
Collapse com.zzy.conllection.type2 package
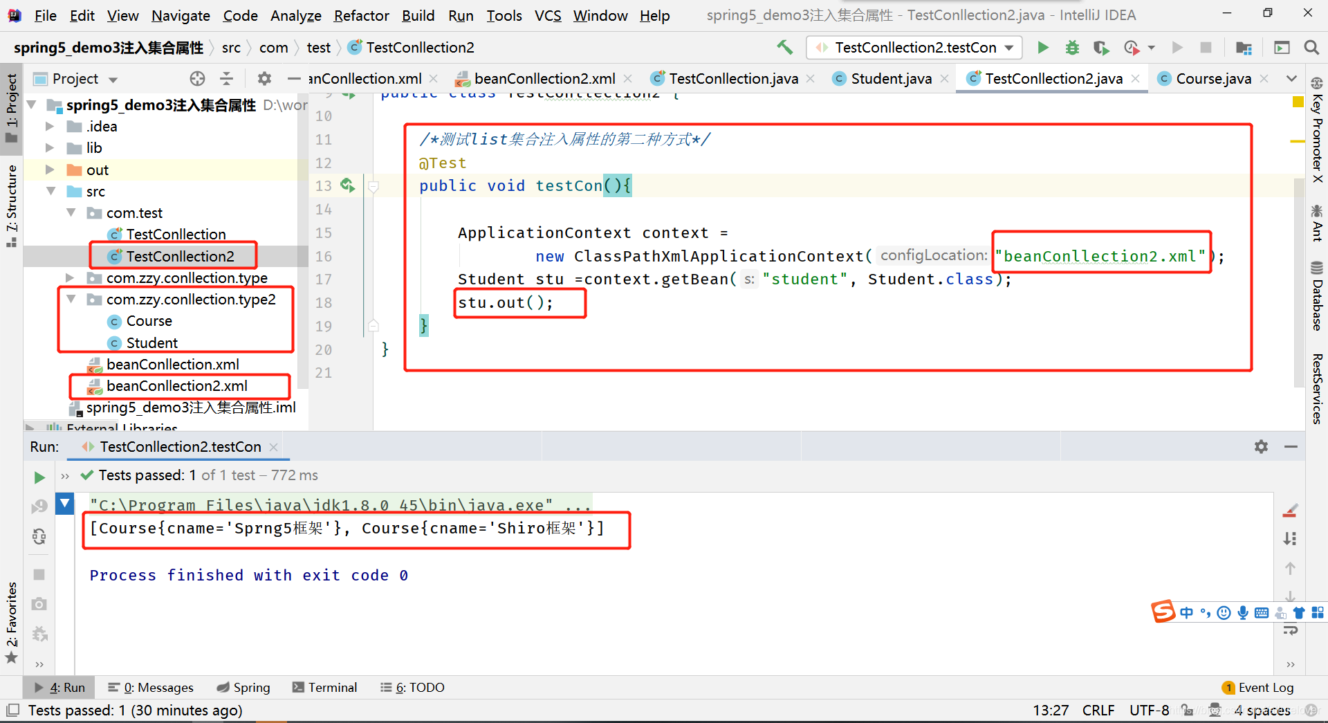coord(71,299)
